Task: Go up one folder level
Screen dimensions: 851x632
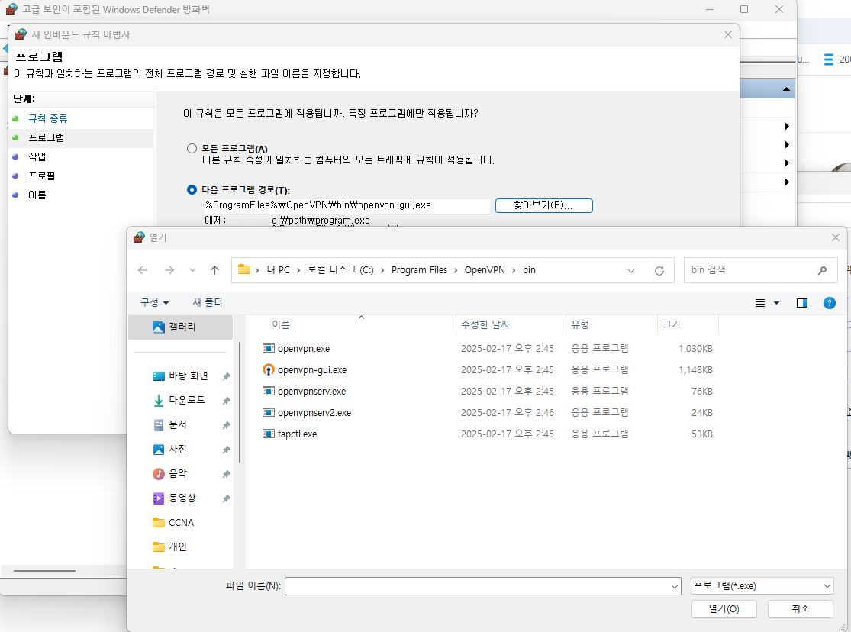Action: 215,270
